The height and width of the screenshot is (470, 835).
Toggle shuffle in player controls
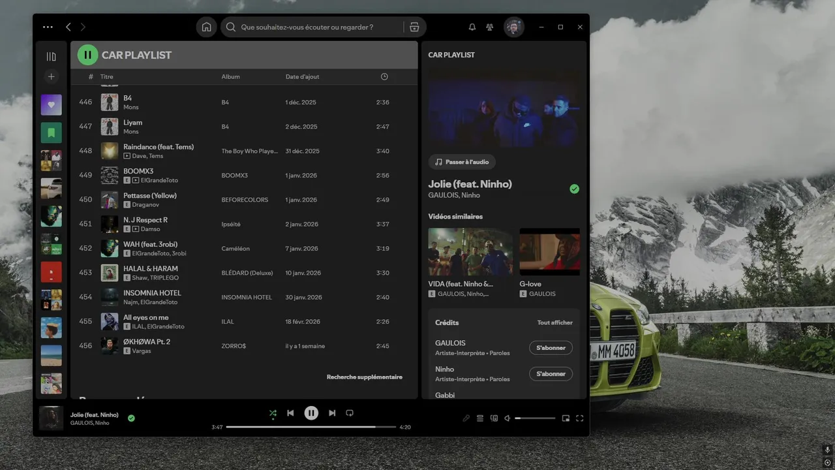tap(273, 413)
